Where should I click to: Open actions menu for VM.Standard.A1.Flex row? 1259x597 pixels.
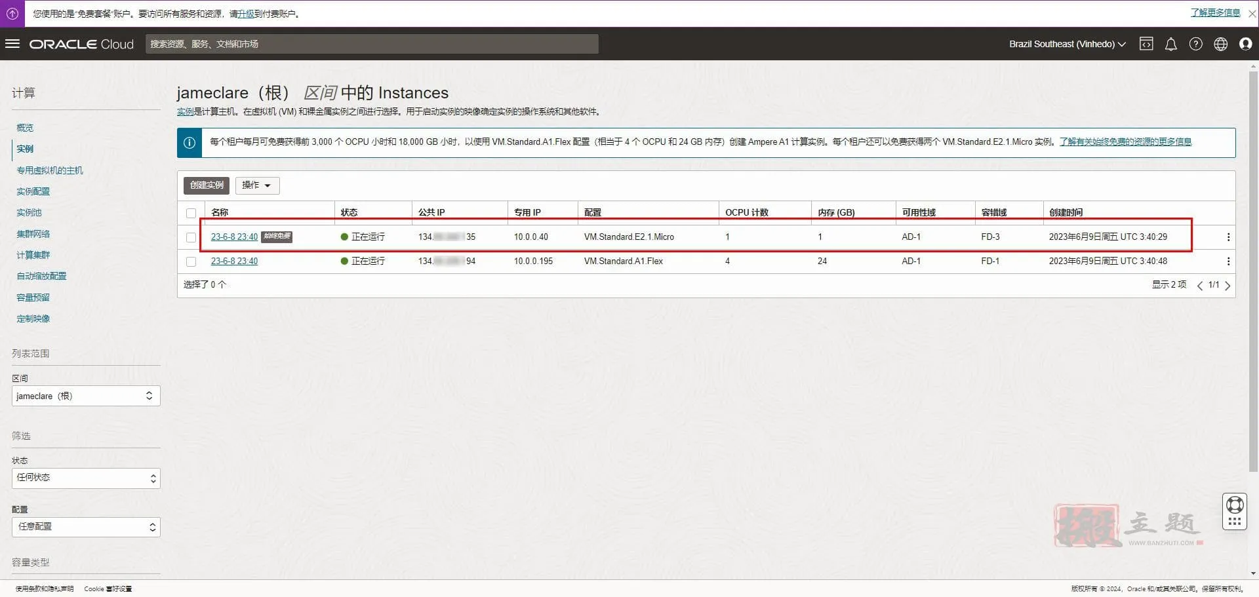tap(1228, 261)
